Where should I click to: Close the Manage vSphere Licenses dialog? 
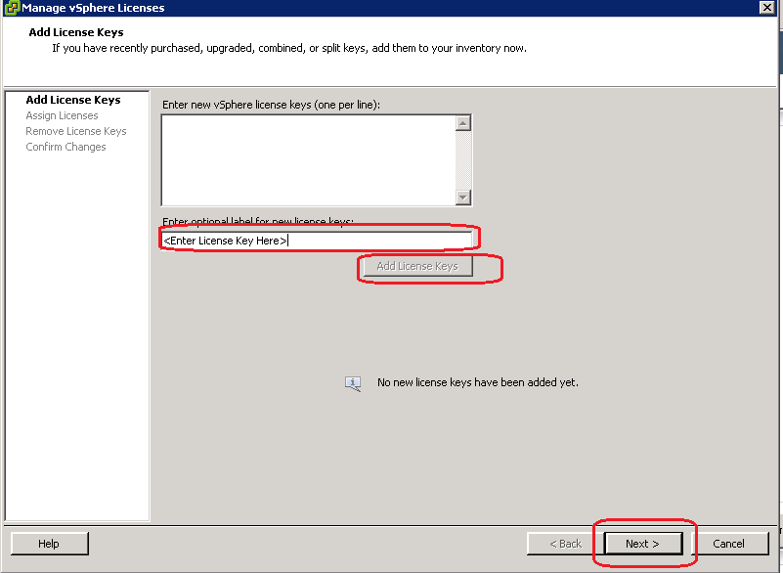pyautogui.click(x=768, y=8)
